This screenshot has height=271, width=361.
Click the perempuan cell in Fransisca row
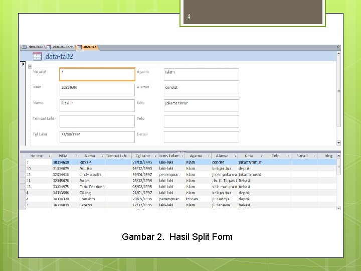pyautogui.click(x=171, y=199)
